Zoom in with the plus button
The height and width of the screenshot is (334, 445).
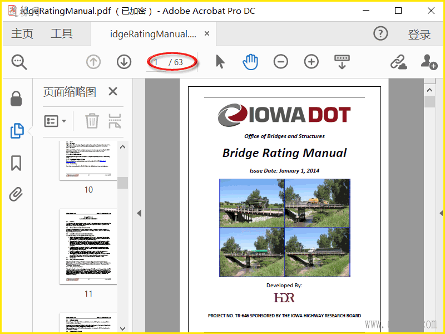point(311,62)
